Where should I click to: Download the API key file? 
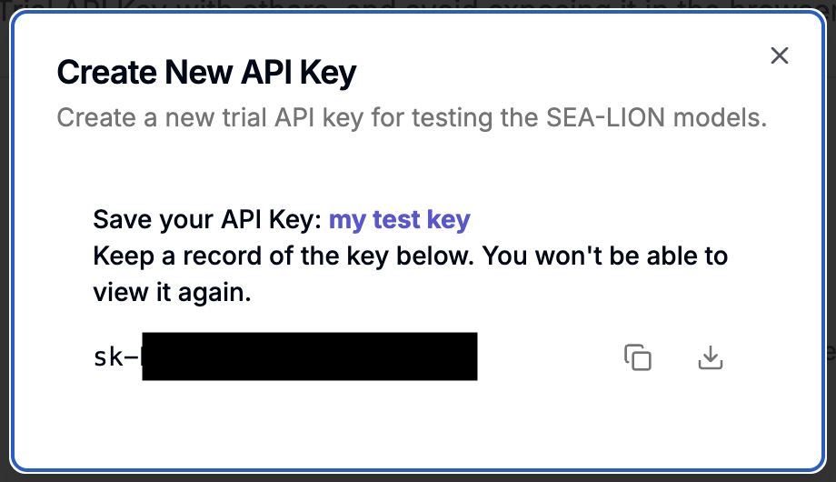[710, 357]
